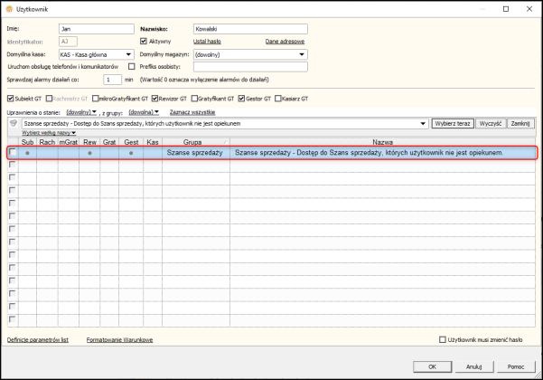The image size is (543, 380).
Task: Enable phone and messenger support checkbox
Action: pos(132,67)
